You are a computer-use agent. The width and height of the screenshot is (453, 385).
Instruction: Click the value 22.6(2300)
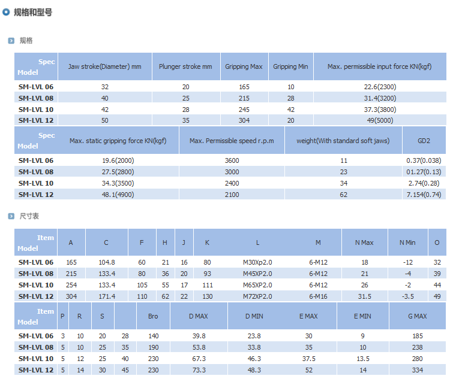coord(380,87)
